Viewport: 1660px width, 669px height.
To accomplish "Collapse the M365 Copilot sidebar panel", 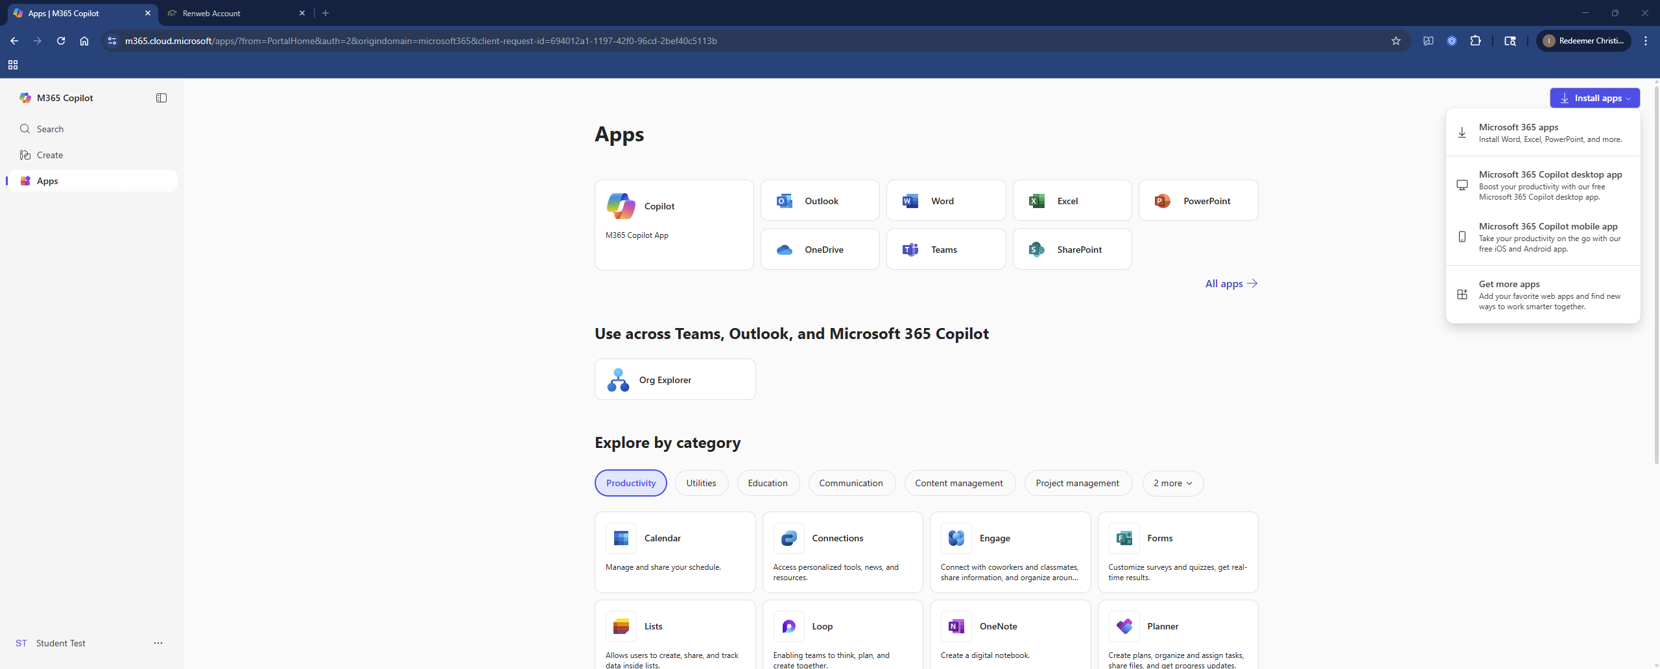I will (x=161, y=98).
